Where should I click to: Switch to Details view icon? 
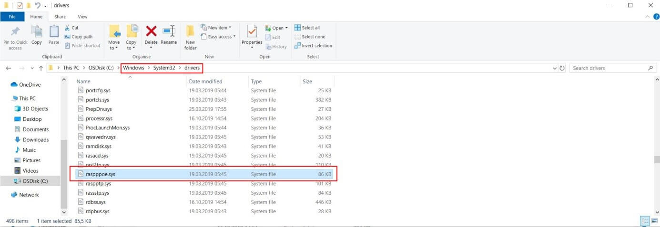pos(645,221)
